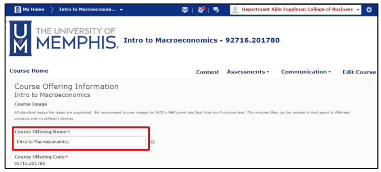This screenshot has width=381, height=172.
Task: Open the Edit Course navbar item
Action: click(359, 72)
